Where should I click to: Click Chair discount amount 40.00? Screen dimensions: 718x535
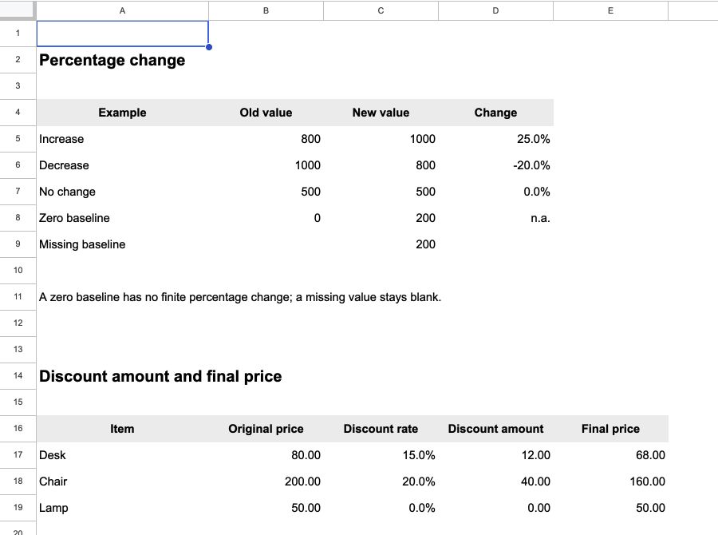[x=496, y=481]
